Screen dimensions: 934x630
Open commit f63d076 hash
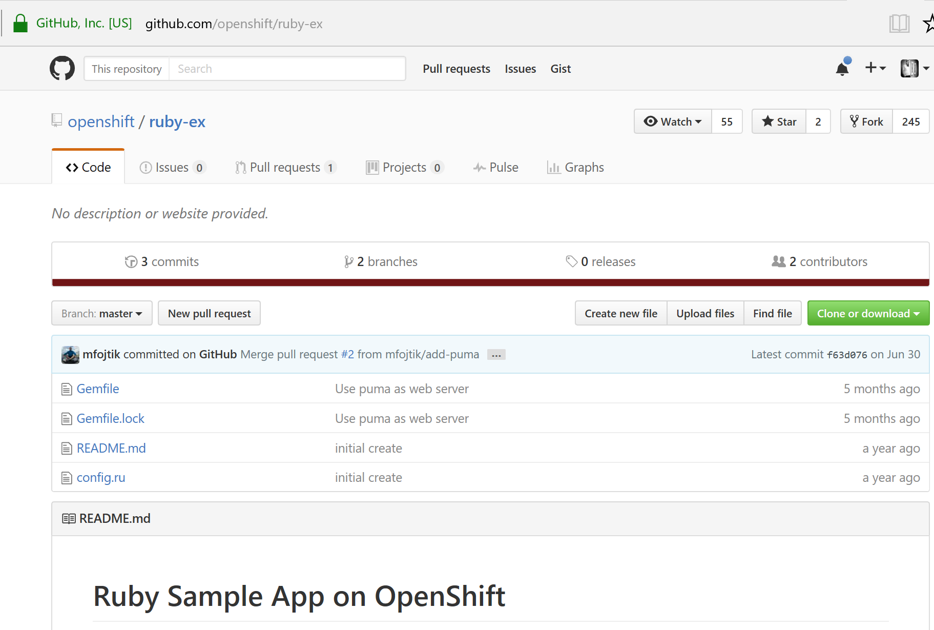847,355
